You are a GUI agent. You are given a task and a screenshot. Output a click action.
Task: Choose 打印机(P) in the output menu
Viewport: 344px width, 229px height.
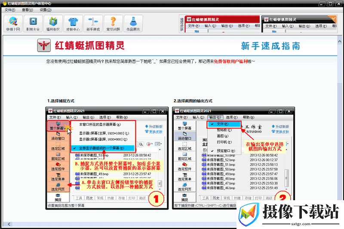[x=224, y=142]
